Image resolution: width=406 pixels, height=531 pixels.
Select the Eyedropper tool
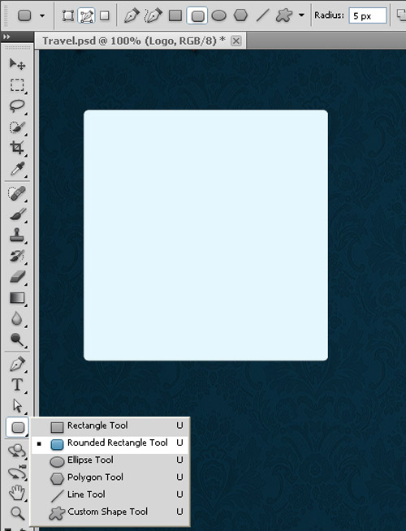[x=17, y=168]
